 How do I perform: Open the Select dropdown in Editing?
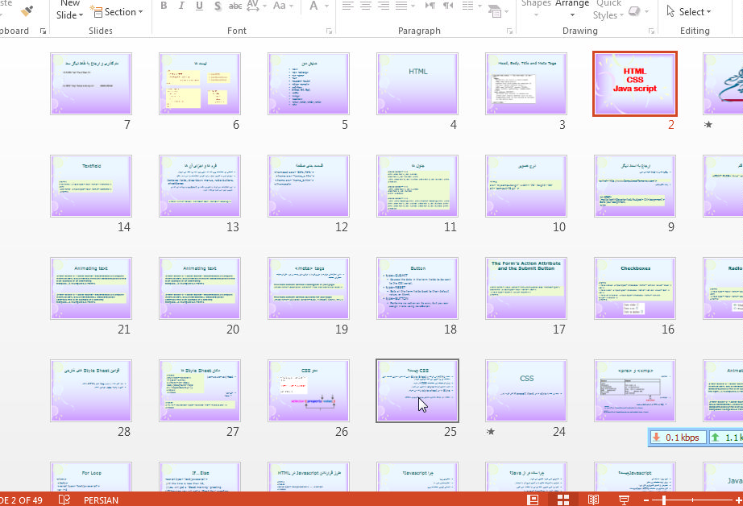pos(689,12)
